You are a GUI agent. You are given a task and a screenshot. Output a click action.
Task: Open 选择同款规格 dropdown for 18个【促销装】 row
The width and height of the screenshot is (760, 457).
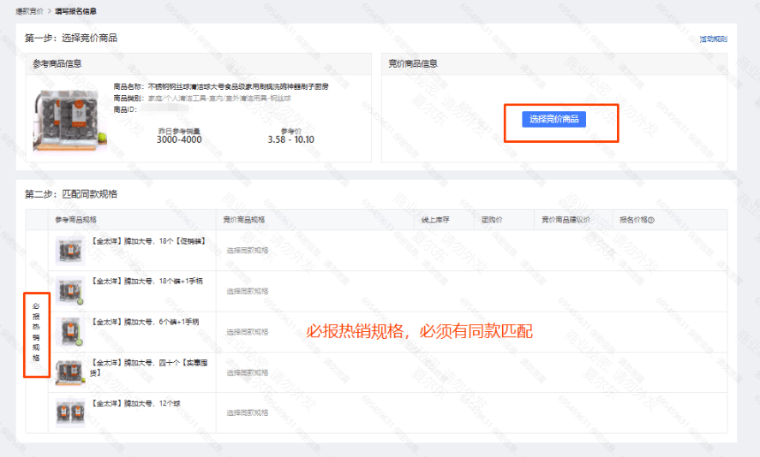click(x=248, y=251)
